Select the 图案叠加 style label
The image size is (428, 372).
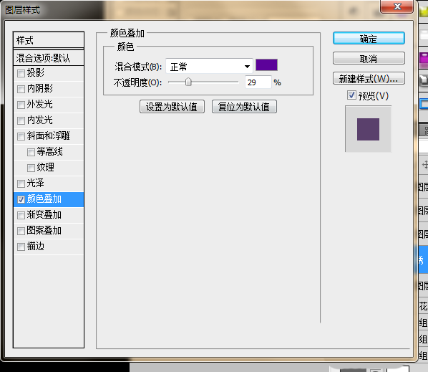point(44,231)
